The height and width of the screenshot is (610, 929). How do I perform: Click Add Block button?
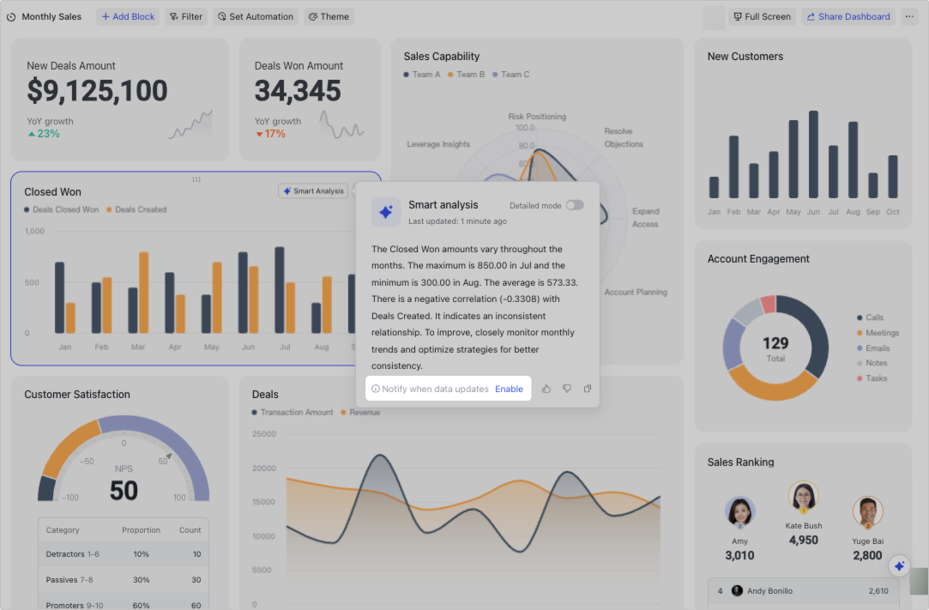(x=128, y=16)
